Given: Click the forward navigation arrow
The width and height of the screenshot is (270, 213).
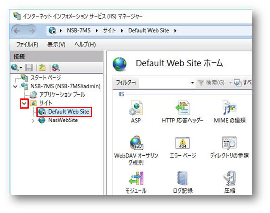Looking at the screenshot, I should pos(31,31).
